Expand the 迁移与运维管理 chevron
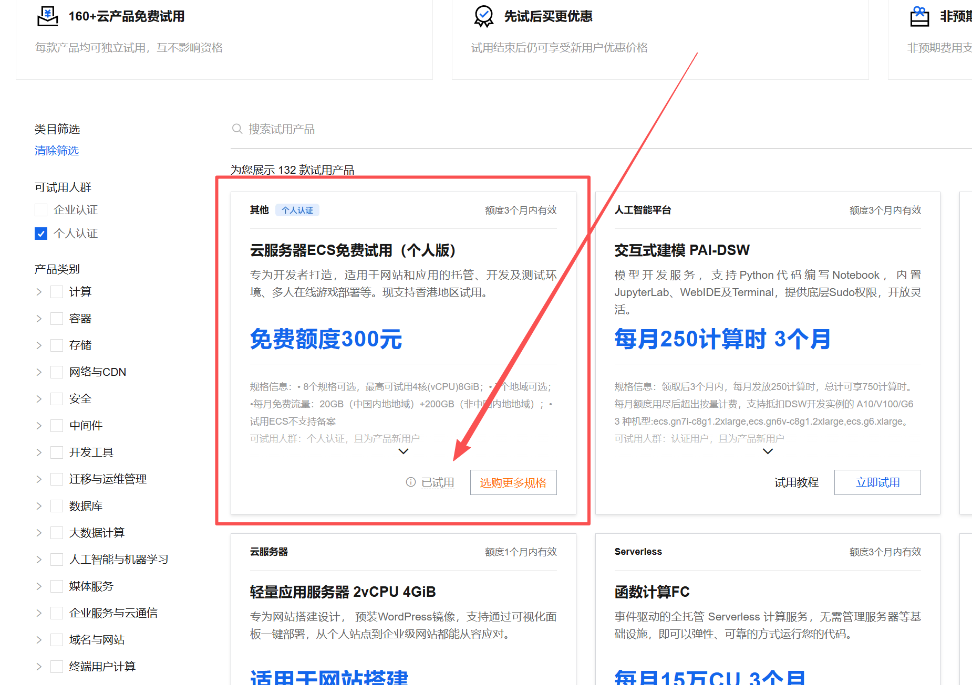The height and width of the screenshot is (685, 972). click(39, 479)
